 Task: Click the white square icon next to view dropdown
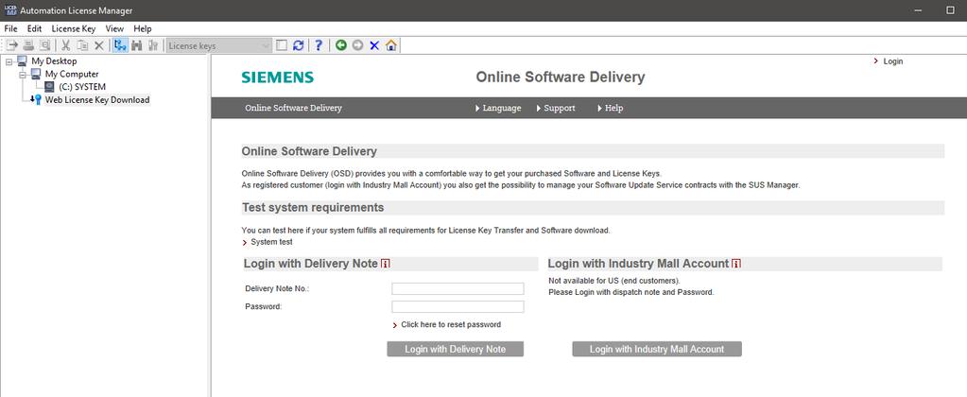(282, 45)
